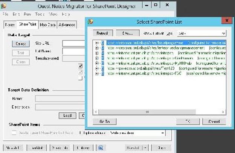The height and width of the screenshot is (153, 235).
Task: Cancel the Select SharePoint List dialog
Action: [x=214, y=121]
